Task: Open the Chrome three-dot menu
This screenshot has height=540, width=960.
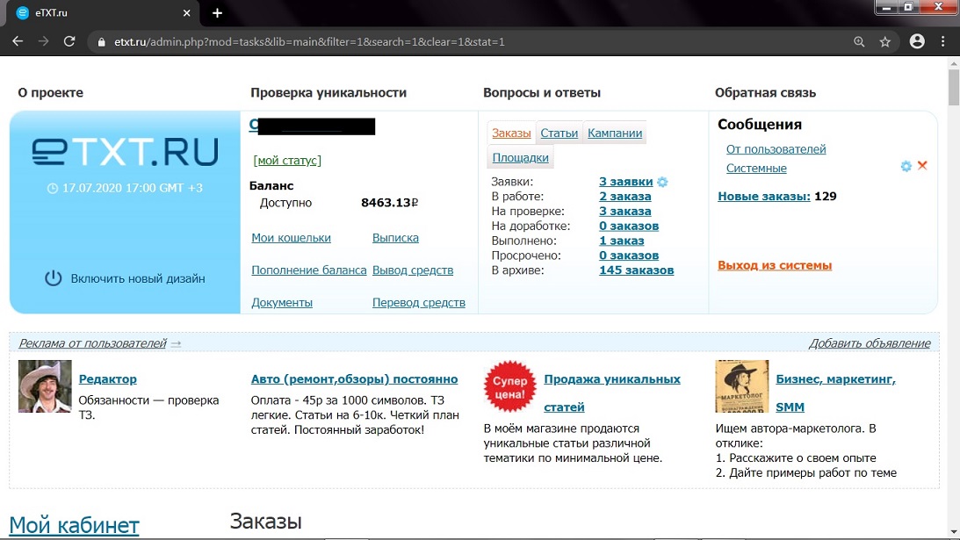Action: (x=942, y=41)
